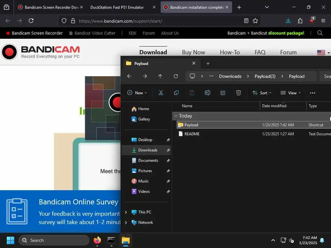This screenshot has width=331, height=248.
Task: Click site security padlock icon
Action: [x=73, y=21]
